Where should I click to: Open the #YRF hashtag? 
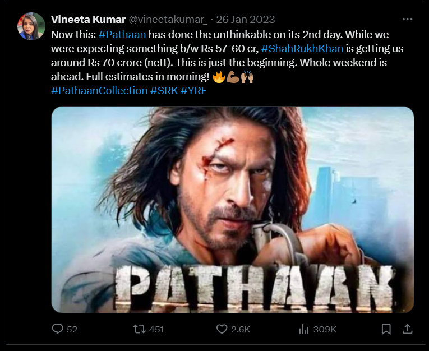click(x=193, y=90)
